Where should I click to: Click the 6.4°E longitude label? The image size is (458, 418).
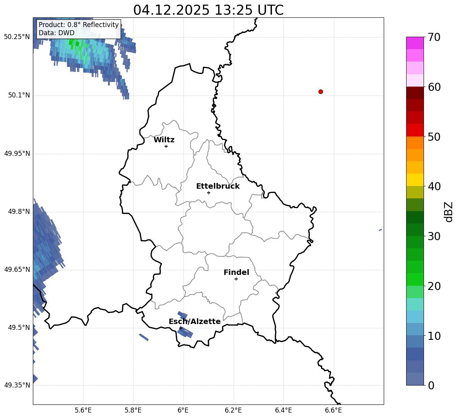283,410
